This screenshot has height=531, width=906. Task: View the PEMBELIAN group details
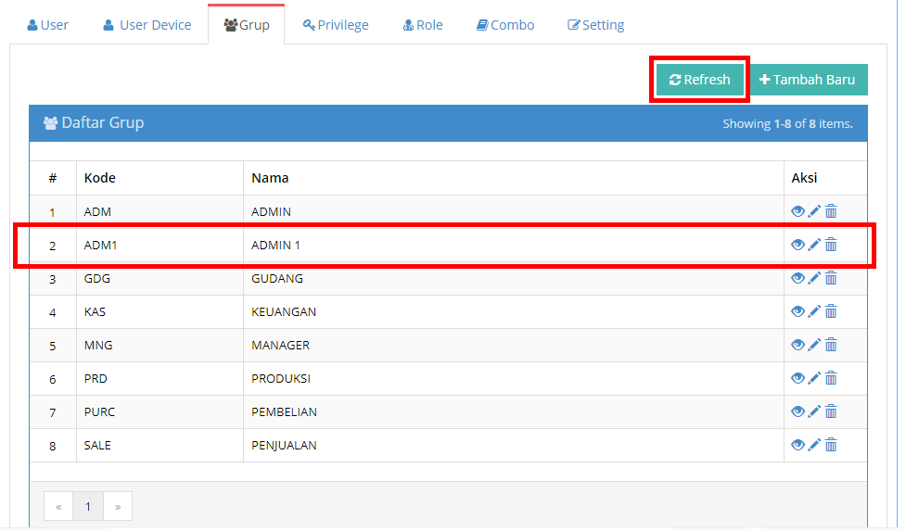click(x=798, y=412)
